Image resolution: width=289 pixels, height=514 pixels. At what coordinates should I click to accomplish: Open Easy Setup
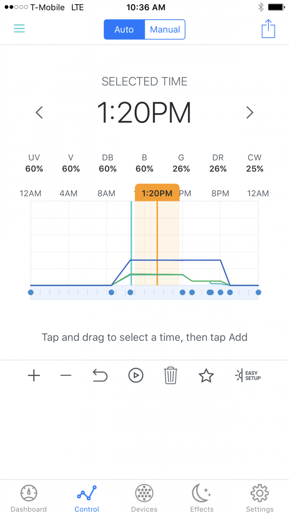click(248, 376)
